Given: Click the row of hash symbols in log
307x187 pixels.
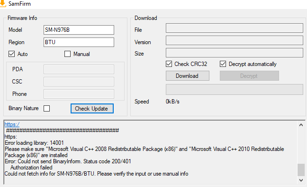Looking at the screenshot, I should click(x=63, y=131).
